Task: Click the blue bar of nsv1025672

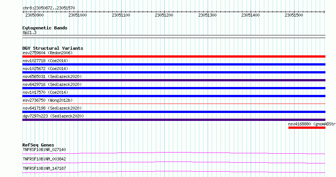Action: [x=174, y=72]
